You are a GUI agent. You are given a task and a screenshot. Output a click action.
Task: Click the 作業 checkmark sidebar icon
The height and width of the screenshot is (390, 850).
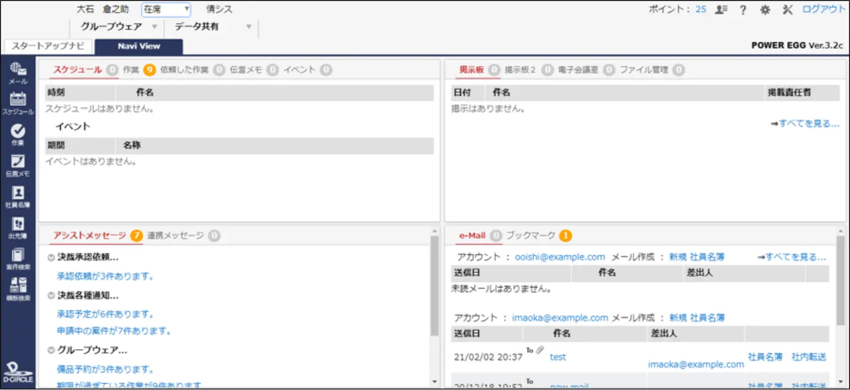[x=18, y=132]
